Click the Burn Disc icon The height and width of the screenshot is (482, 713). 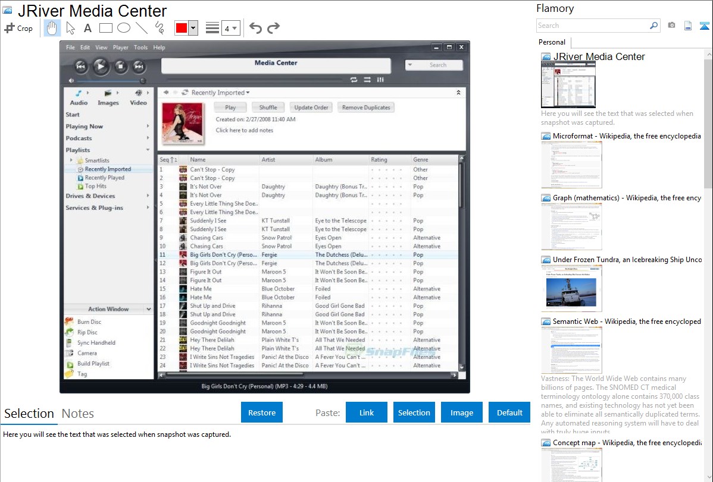coord(70,322)
